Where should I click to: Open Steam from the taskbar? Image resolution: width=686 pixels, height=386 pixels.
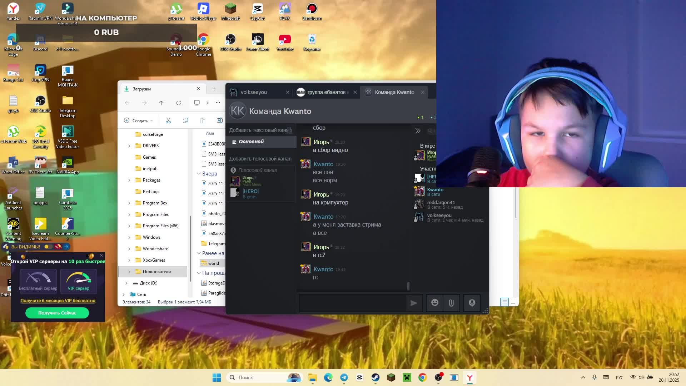click(375, 377)
